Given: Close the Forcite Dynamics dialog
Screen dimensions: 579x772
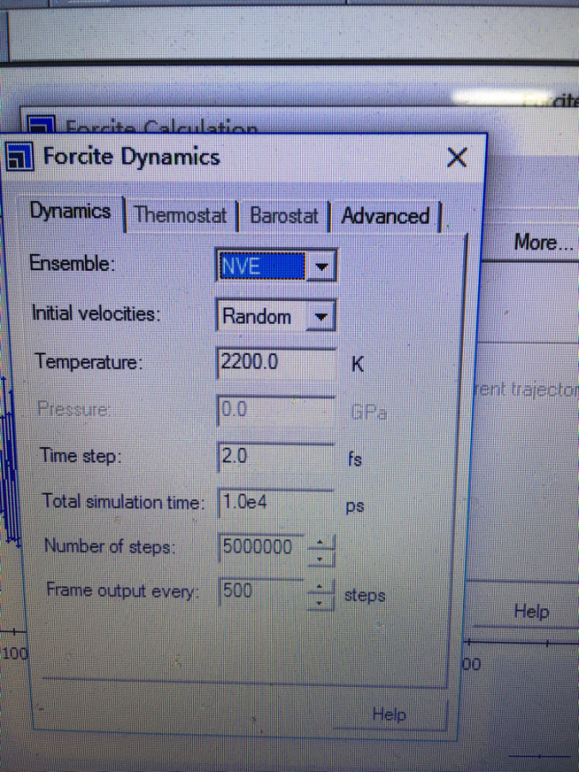Looking at the screenshot, I should (457, 158).
